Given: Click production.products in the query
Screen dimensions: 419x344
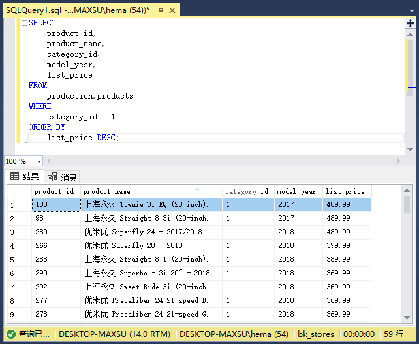Looking at the screenshot, I should [x=90, y=96].
